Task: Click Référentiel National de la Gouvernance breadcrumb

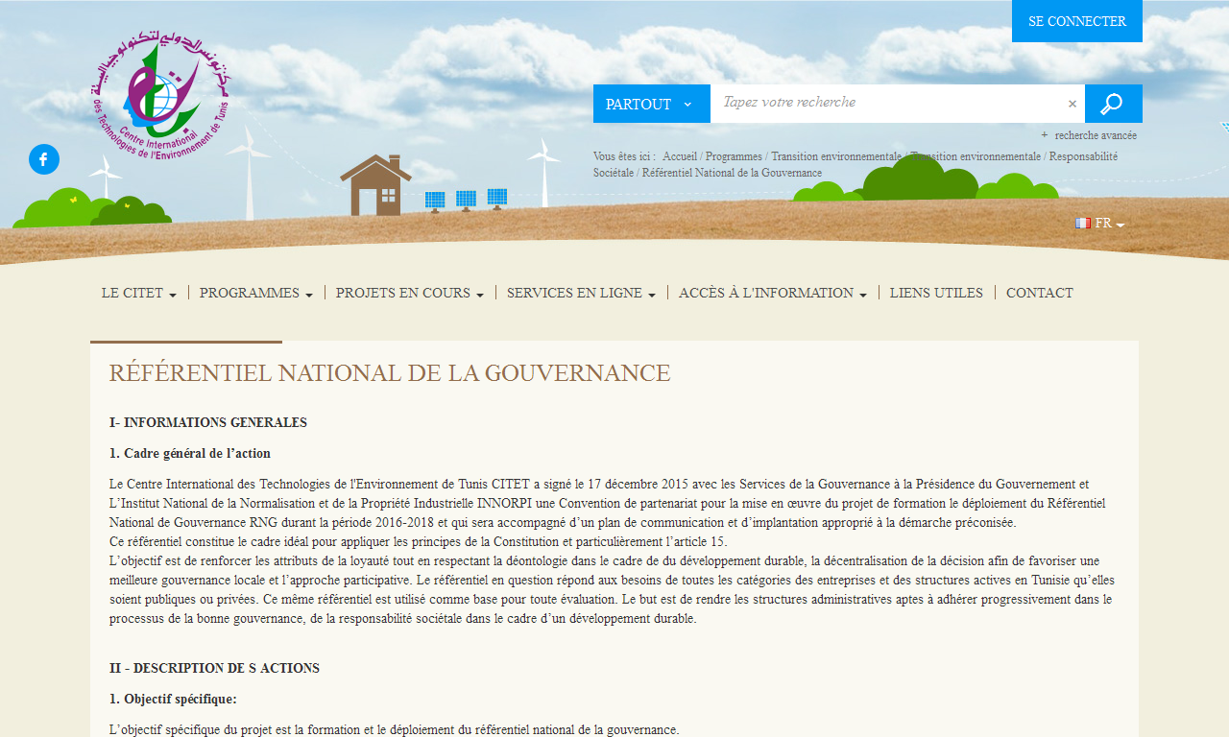Action: coord(732,173)
